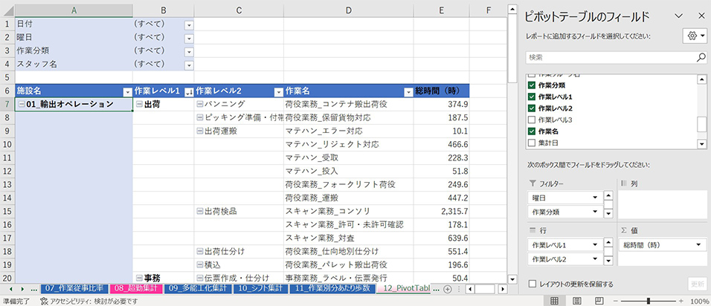Click the 更新 button
The height and width of the screenshot is (306, 711).
pyautogui.click(x=697, y=284)
